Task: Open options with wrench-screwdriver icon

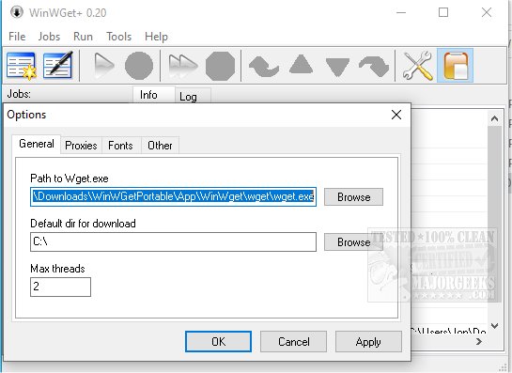Action: (x=417, y=66)
